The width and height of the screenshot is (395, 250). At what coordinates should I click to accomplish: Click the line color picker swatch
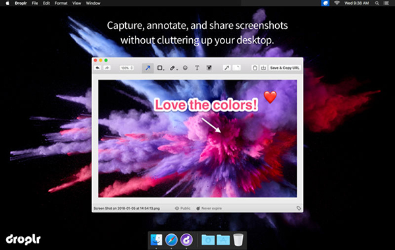coord(237,68)
